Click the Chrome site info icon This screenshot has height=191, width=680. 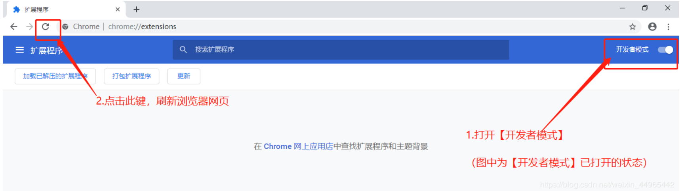(65, 26)
